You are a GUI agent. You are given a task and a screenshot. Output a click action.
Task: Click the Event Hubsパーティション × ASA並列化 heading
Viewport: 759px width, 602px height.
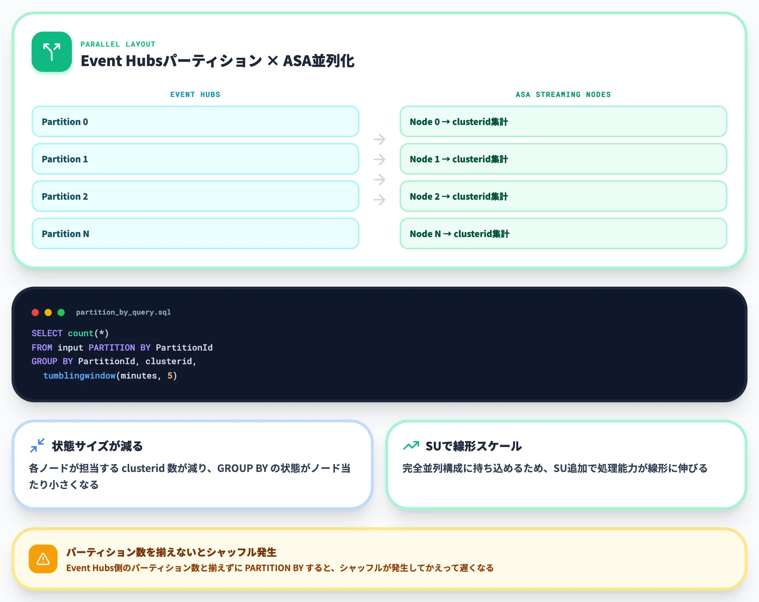coord(217,61)
